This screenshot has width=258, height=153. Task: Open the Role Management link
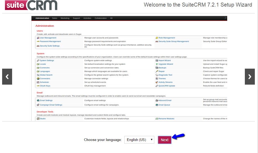[x=167, y=38]
